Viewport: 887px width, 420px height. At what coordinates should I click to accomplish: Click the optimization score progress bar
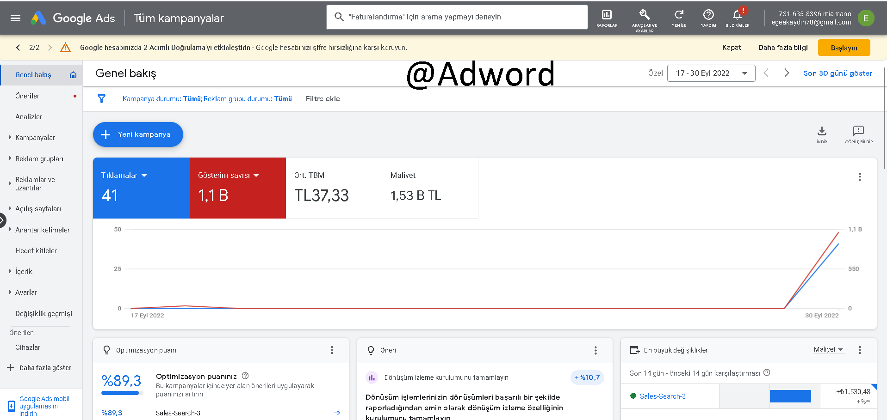(122, 393)
